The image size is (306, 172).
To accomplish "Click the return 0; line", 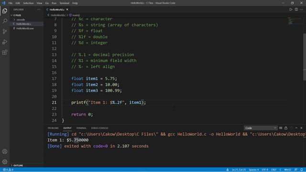I will pos(82,115).
